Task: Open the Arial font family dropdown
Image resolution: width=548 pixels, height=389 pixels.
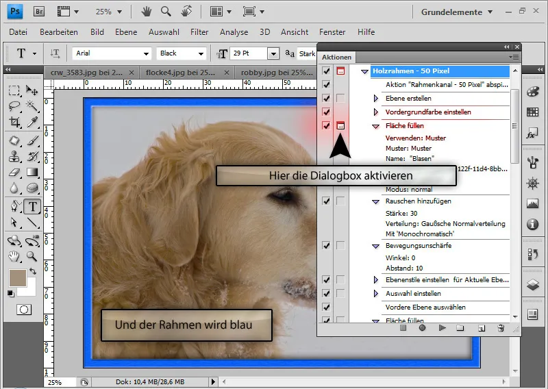Action: pyautogui.click(x=146, y=53)
